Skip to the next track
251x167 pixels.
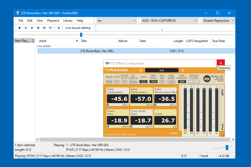click(x=44, y=28)
